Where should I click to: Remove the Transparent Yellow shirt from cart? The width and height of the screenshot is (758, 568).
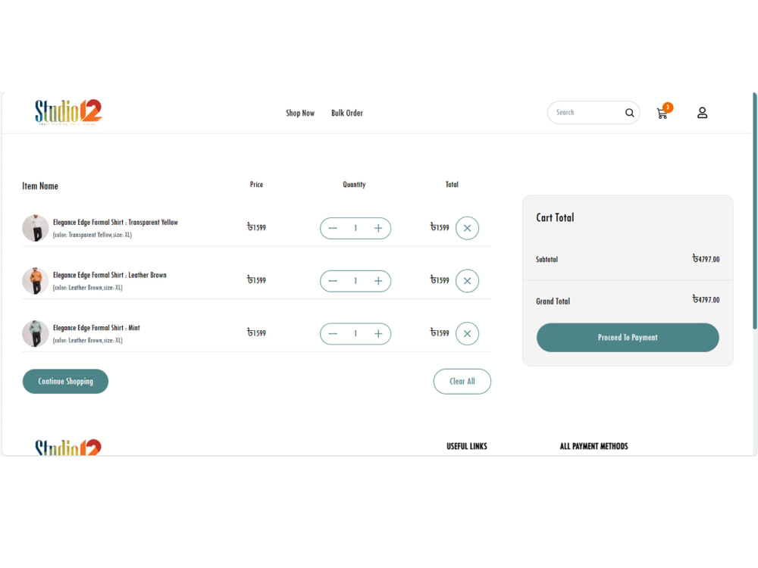click(x=467, y=228)
